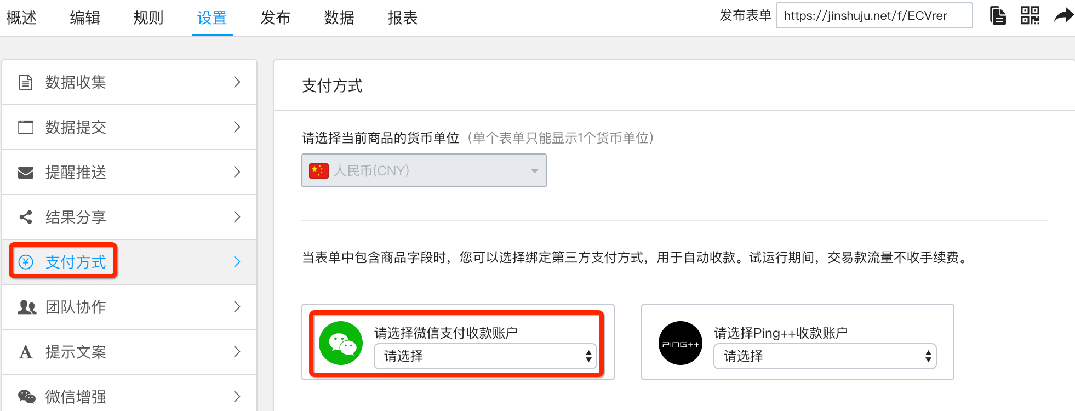Open the Ping++ account 请选择 dropdown
1075x411 pixels.
(x=825, y=356)
